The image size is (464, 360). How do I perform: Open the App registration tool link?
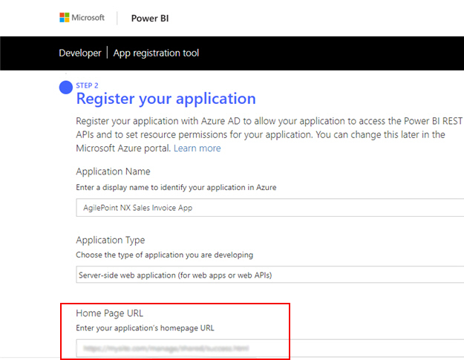[x=156, y=53]
